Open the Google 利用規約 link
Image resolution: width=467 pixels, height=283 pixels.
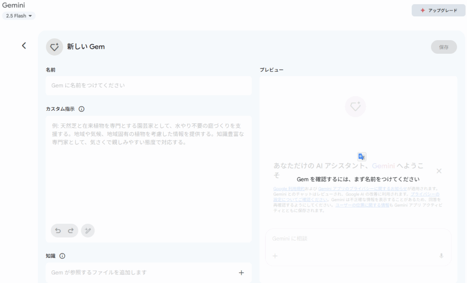pos(289,189)
